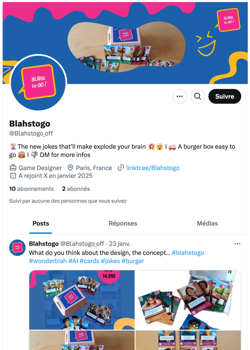Switch to the Médias tab
The width and height of the screenshot is (250, 350).
(207, 223)
